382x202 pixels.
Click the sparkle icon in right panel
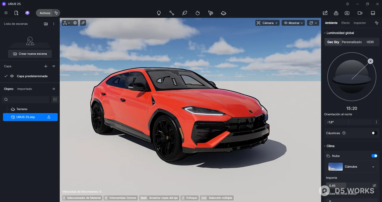[377, 23]
